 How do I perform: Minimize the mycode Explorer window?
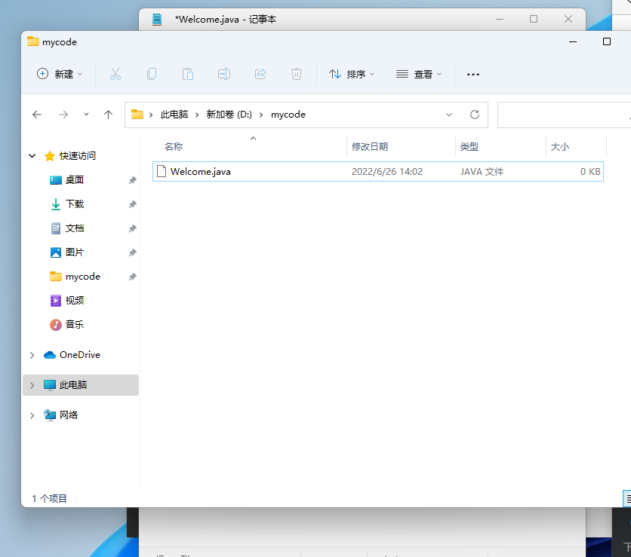pyautogui.click(x=573, y=41)
